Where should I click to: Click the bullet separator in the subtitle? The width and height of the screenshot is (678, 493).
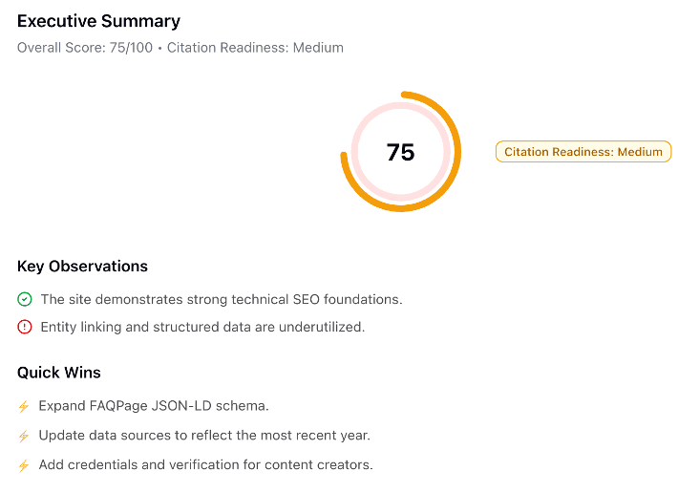click(x=159, y=48)
